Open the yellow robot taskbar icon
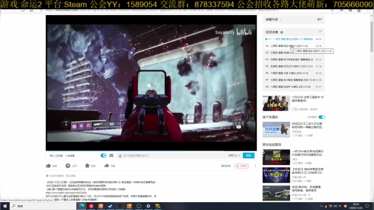This screenshot has width=374, height=210. [158, 206]
